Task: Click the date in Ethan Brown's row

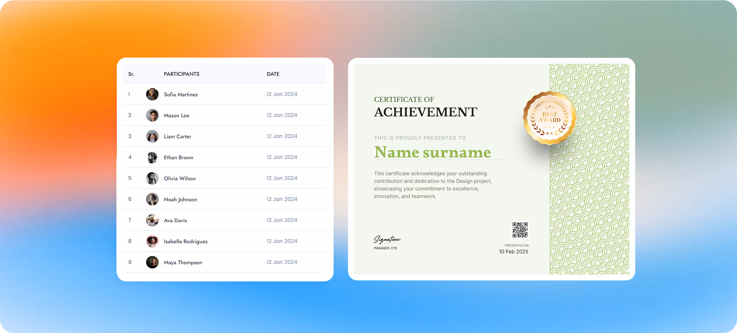Action: pyautogui.click(x=282, y=157)
